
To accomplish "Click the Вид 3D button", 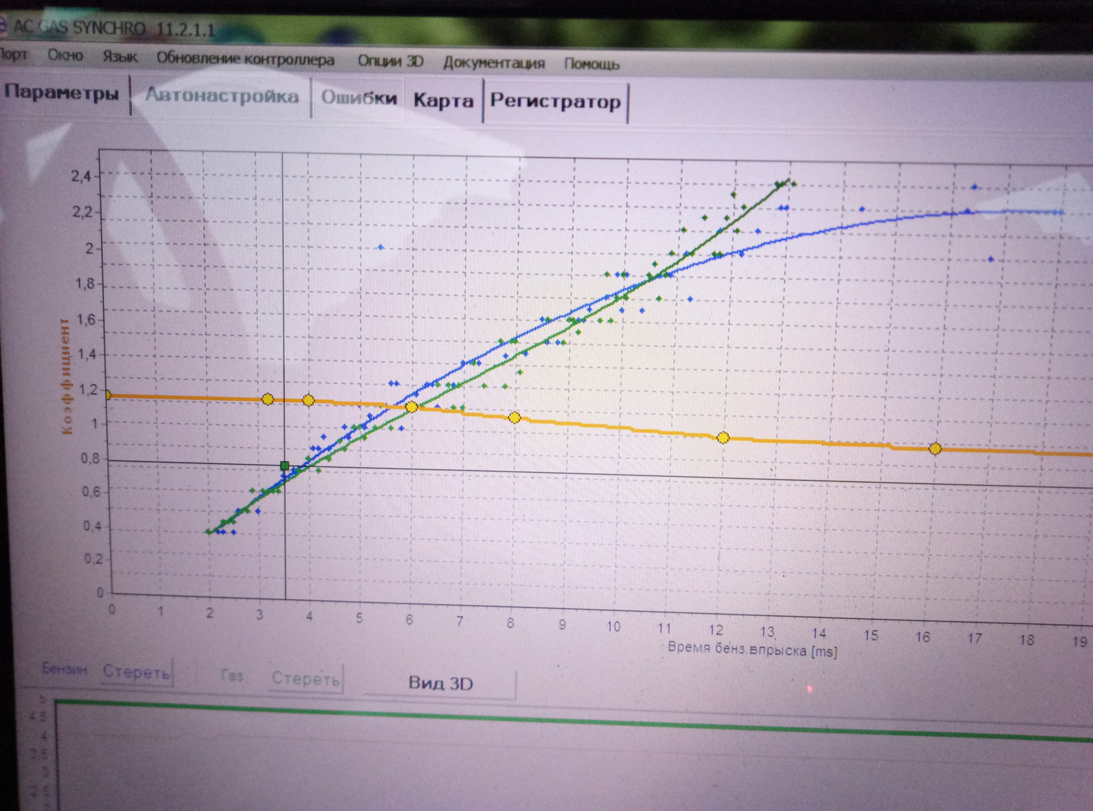I will click(441, 683).
